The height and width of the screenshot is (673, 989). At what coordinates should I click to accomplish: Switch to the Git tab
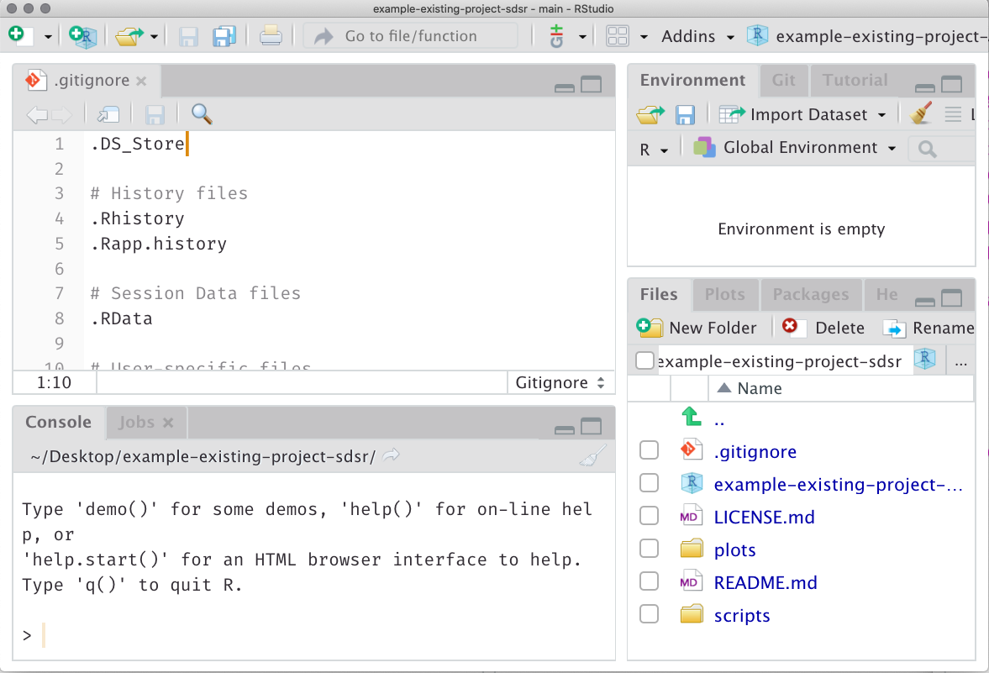[783, 80]
